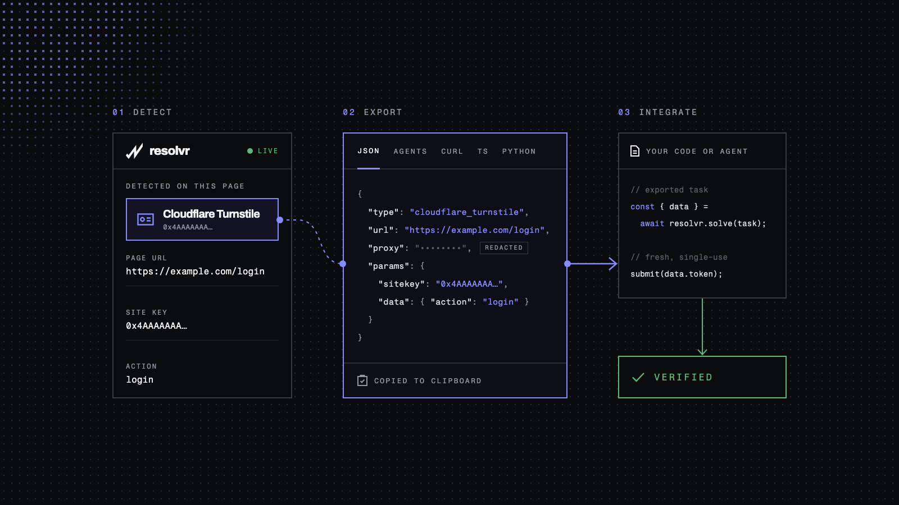899x505 pixels.
Task: Click the document icon beside Your Code
Action: coord(635,151)
